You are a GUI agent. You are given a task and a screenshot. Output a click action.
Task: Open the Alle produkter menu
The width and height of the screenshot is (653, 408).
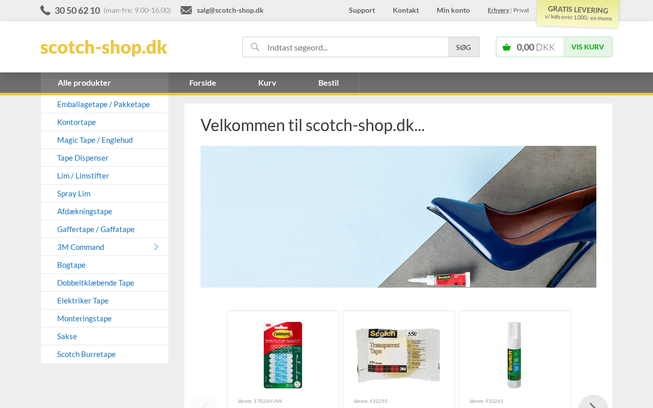105,83
